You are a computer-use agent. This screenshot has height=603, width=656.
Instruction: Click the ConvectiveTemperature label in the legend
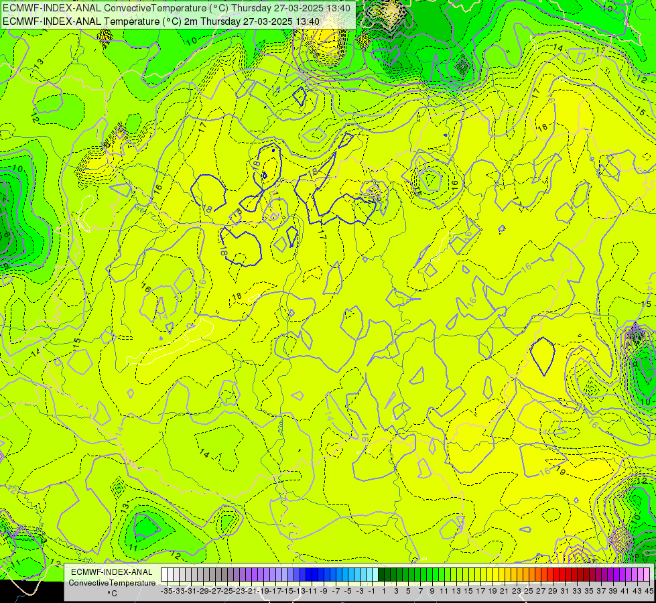click(x=112, y=583)
